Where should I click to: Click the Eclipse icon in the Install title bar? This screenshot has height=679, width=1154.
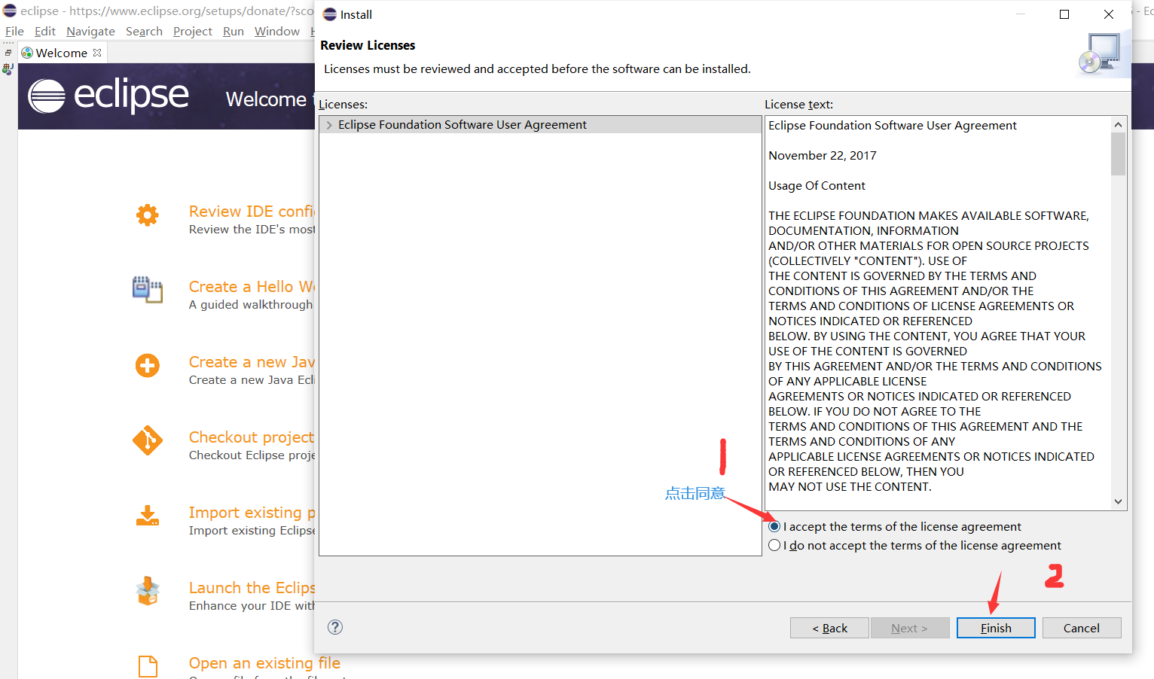[330, 14]
